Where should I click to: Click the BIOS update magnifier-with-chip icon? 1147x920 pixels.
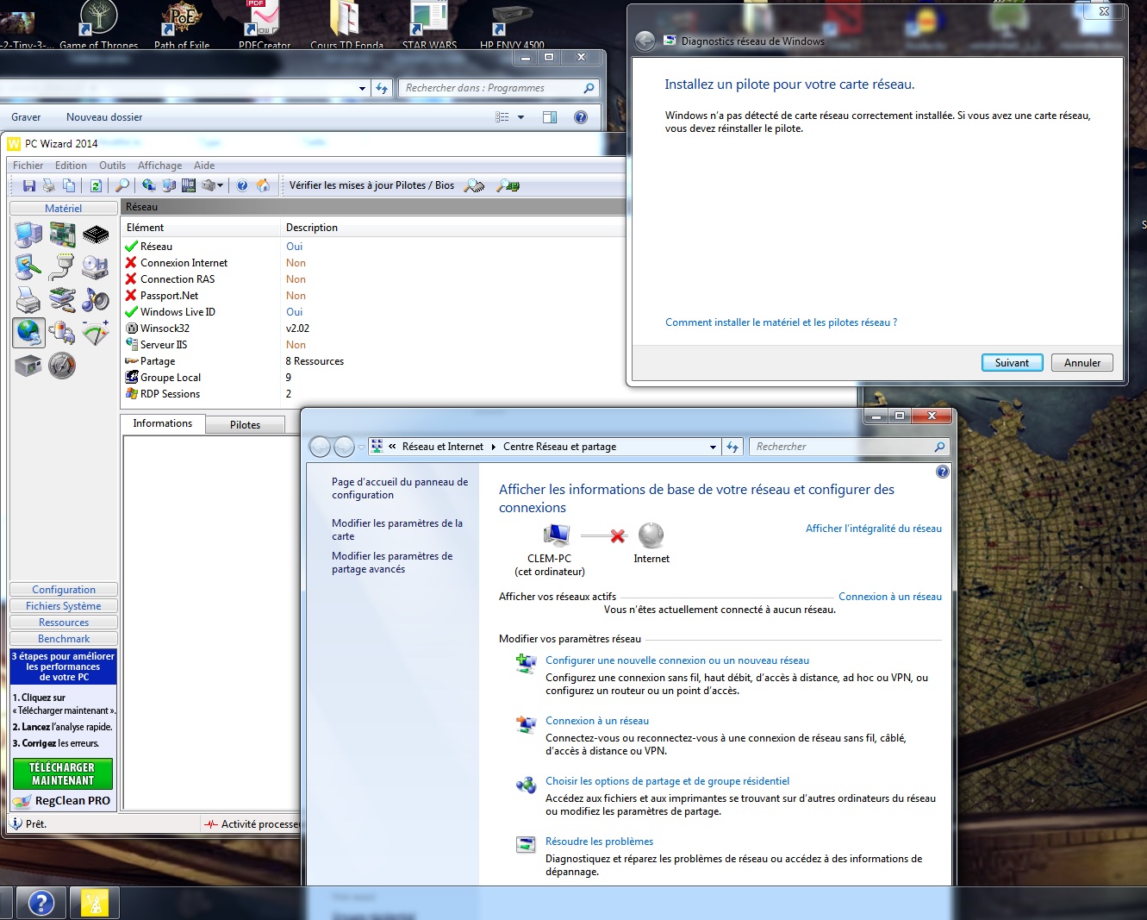pos(508,185)
